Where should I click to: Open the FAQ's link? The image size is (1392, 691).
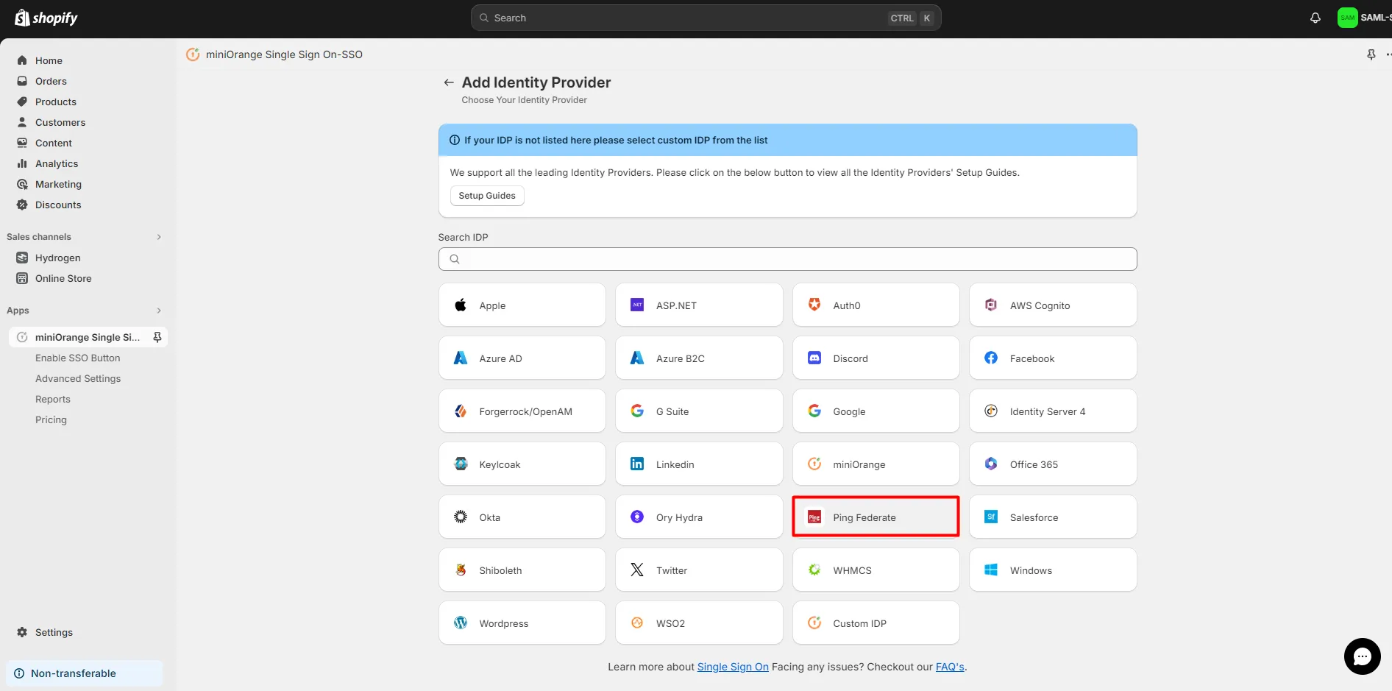pos(950,667)
